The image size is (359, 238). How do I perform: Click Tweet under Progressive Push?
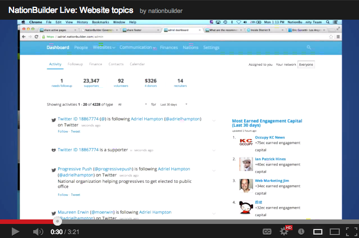(76, 195)
